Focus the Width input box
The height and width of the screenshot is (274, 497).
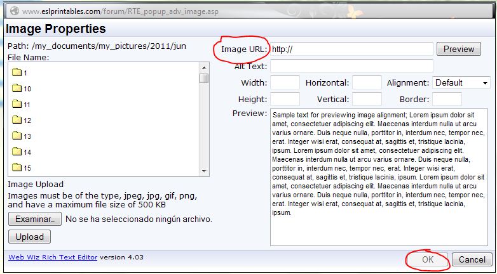point(285,82)
